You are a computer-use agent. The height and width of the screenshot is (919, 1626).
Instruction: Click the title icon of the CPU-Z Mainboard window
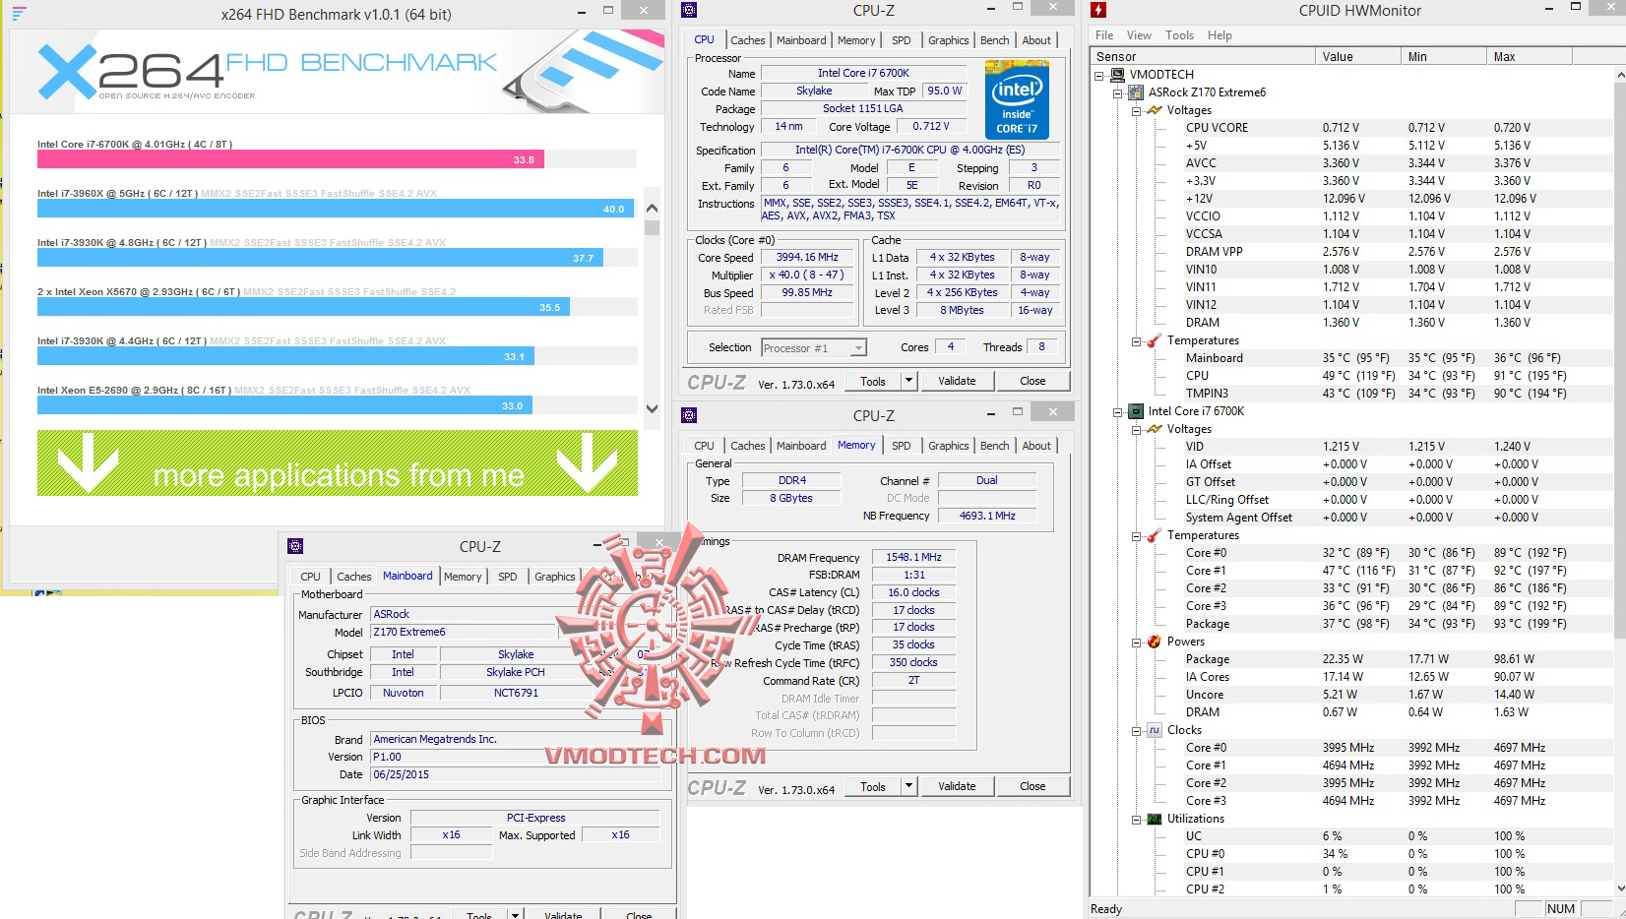[x=294, y=546]
